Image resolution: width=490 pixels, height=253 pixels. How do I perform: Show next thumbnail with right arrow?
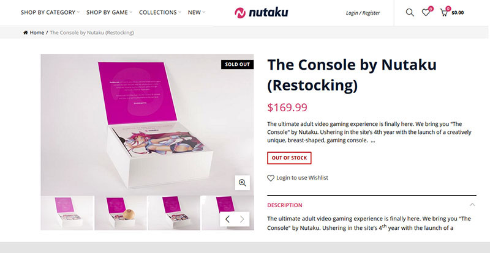(x=242, y=219)
